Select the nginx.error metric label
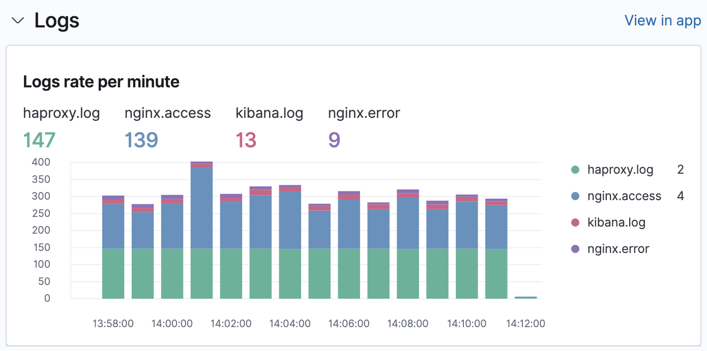 tap(364, 113)
